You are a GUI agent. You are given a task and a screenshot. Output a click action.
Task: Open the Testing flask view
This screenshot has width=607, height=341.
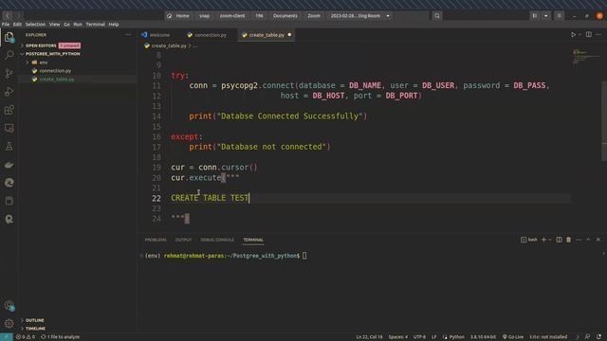[x=9, y=147]
